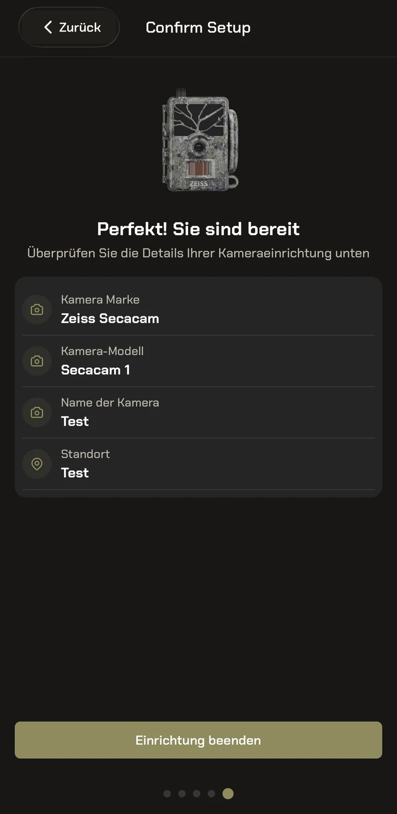
Task: Click the location pin icon beside Standort
Action: pos(37,464)
